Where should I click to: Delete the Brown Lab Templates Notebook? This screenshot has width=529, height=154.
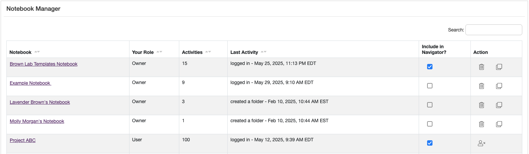pos(481,67)
